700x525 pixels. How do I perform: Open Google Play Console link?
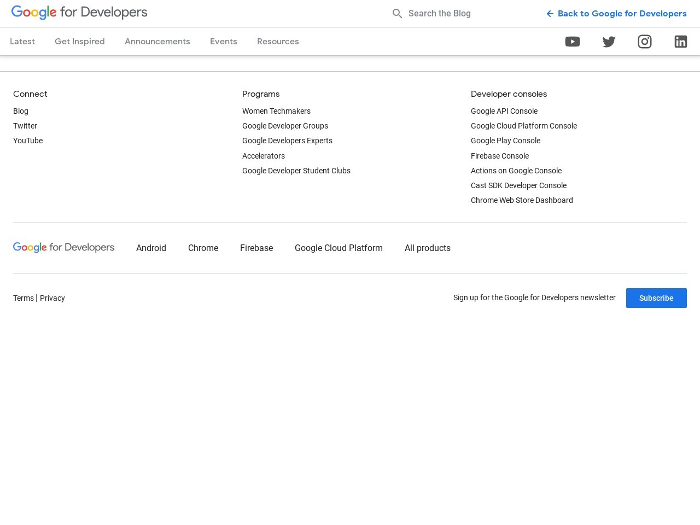(x=505, y=141)
